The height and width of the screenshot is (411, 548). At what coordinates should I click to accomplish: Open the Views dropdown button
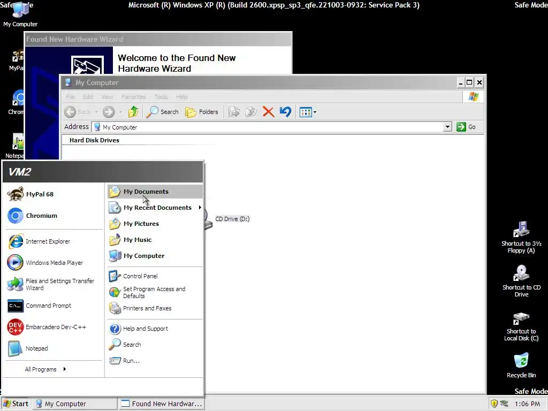point(308,112)
